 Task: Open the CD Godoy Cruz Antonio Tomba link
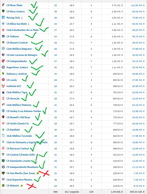pos(23,111)
